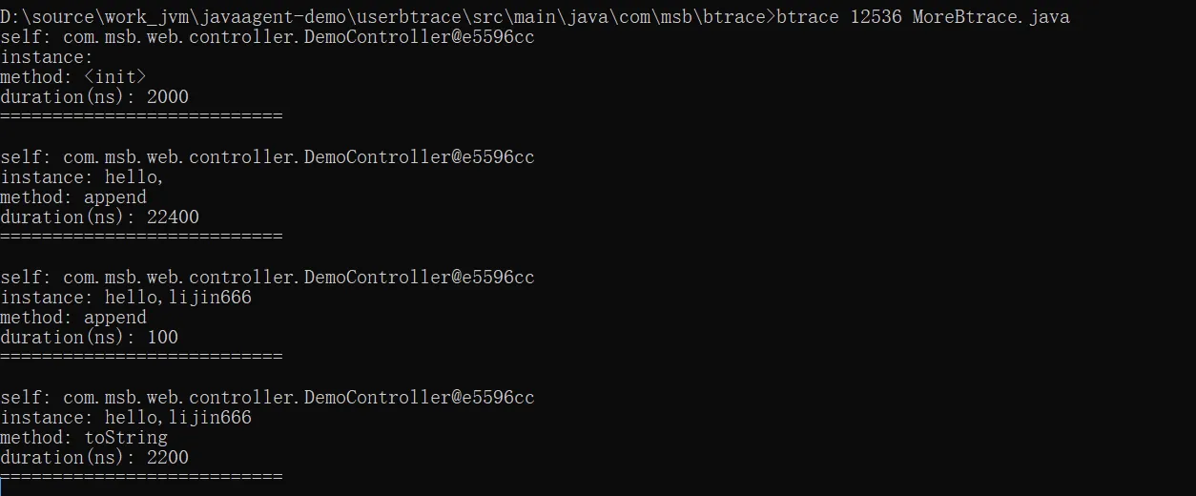Click the 'duration(ns): 22400' line

(99, 217)
